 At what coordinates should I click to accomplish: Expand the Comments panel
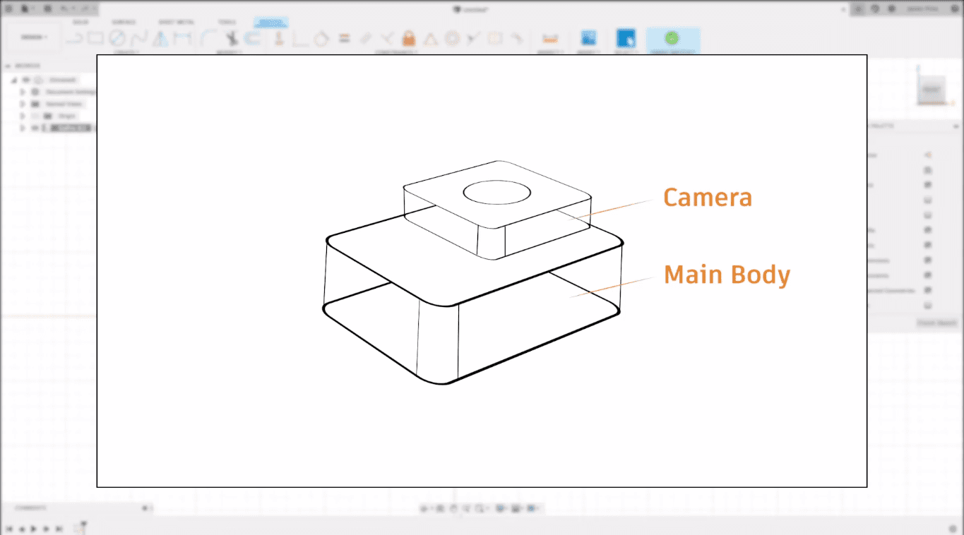pos(144,507)
